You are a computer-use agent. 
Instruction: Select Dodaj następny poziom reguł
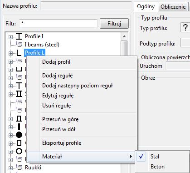coord(82,86)
